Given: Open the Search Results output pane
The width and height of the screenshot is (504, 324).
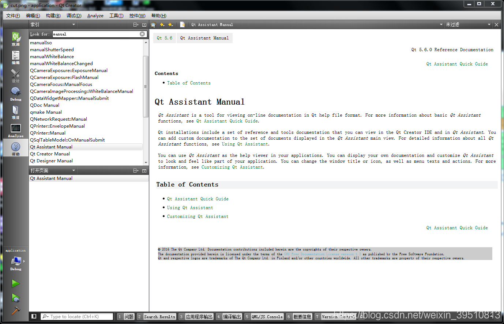Looking at the screenshot, I should 157,317.
